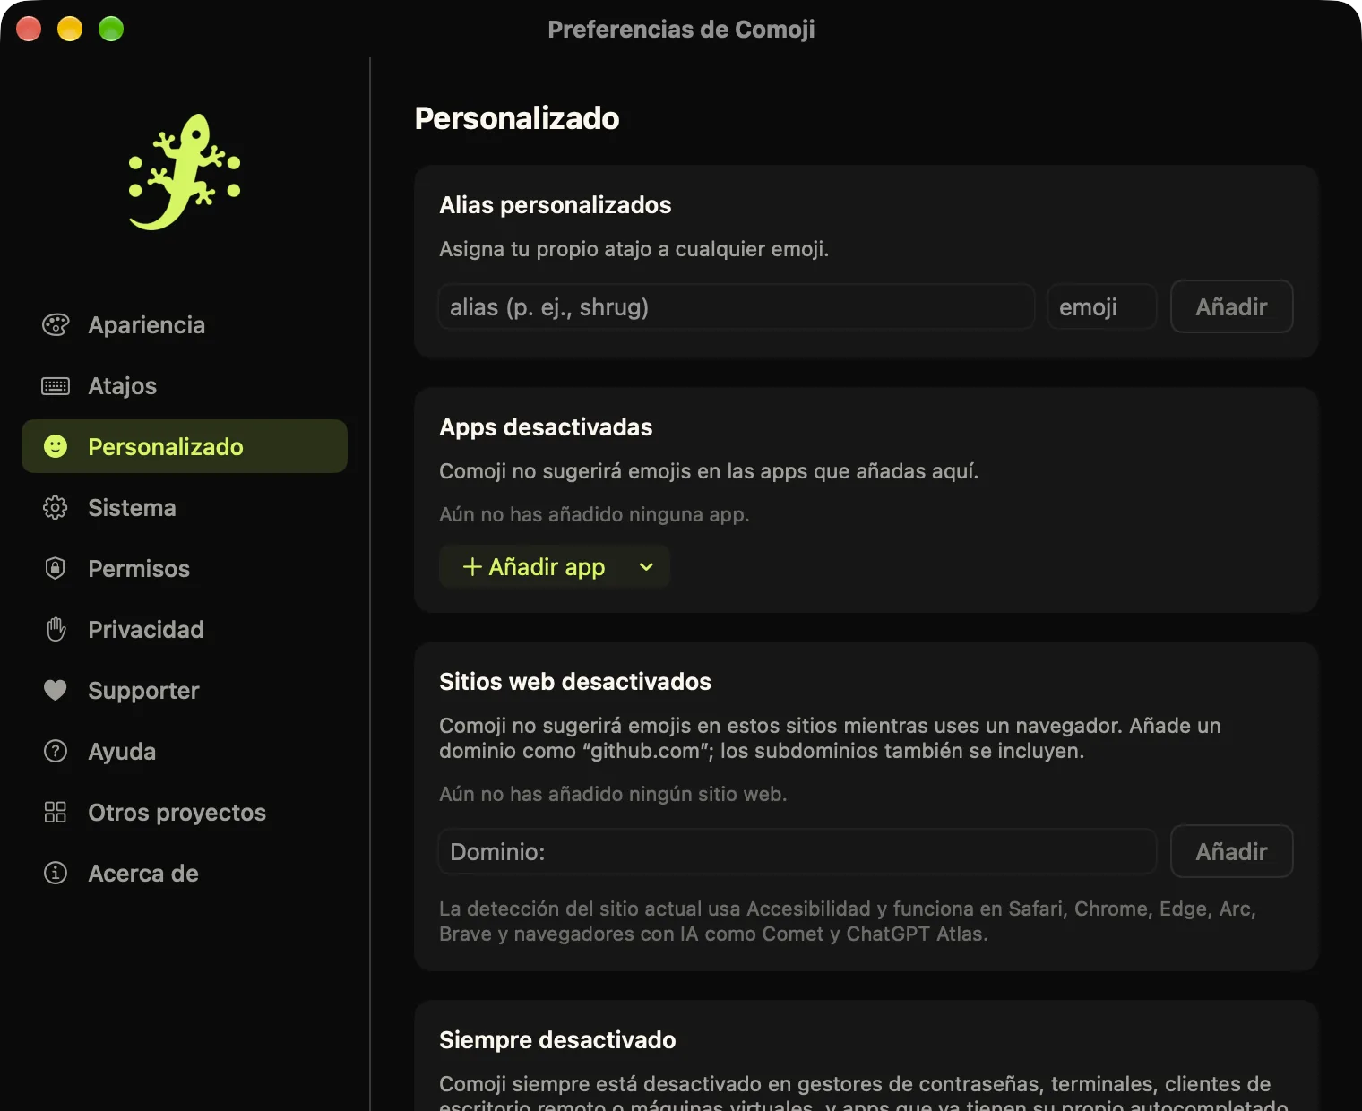Click the raised hand icon for Privacidad
Image resolution: width=1362 pixels, height=1111 pixels.
point(56,629)
